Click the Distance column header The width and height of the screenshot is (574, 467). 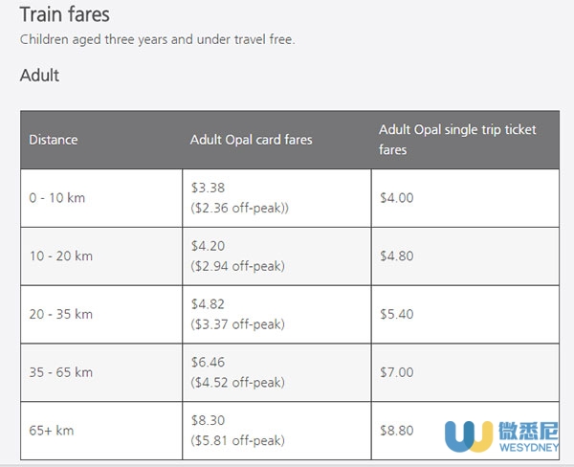(x=54, y=140)
